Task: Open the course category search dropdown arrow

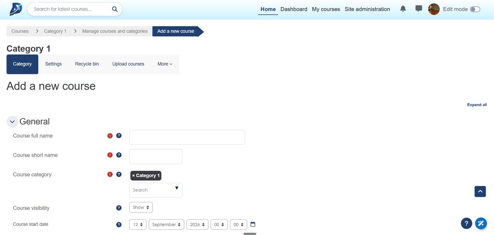Action: pos(177,188)
